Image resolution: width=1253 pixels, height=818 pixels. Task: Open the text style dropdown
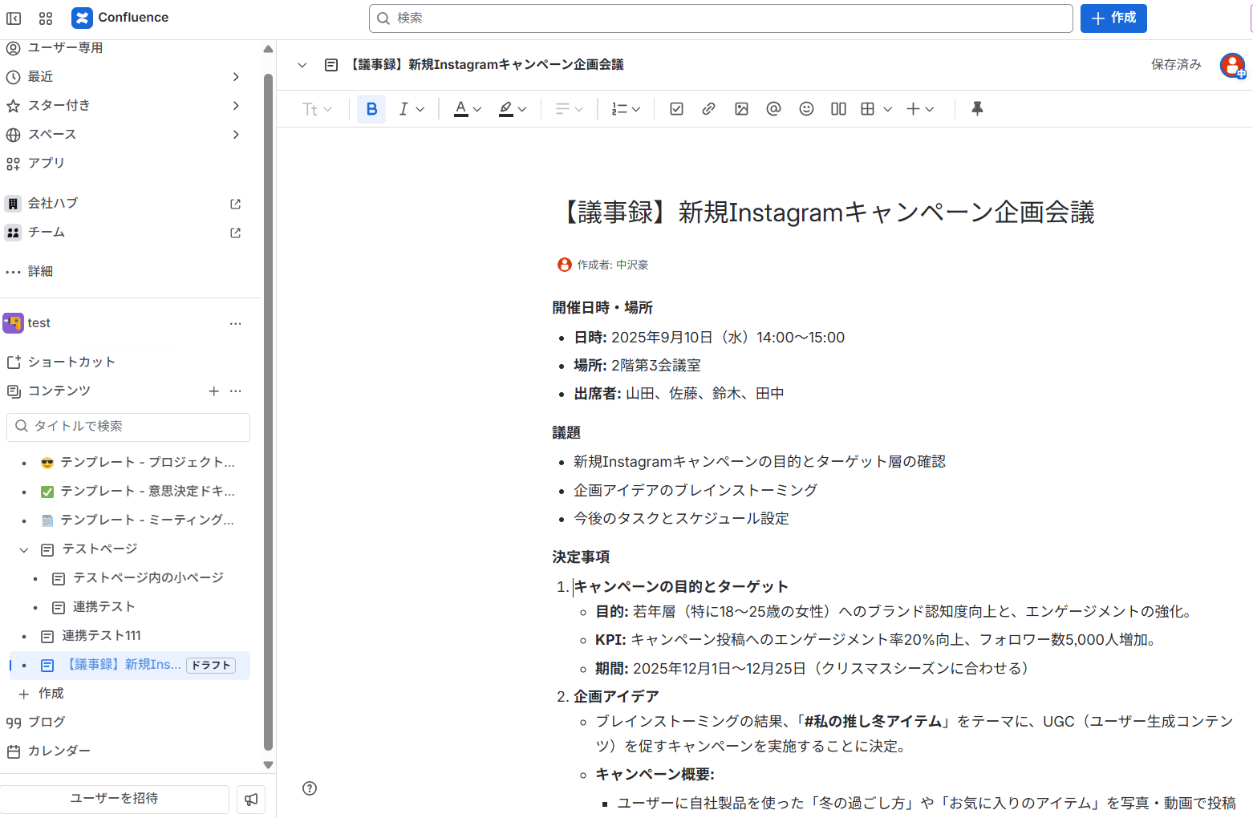[317, 109]
